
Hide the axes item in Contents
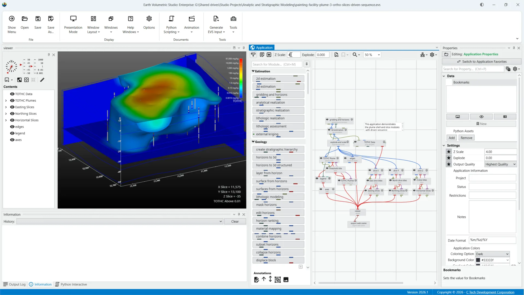12,140
